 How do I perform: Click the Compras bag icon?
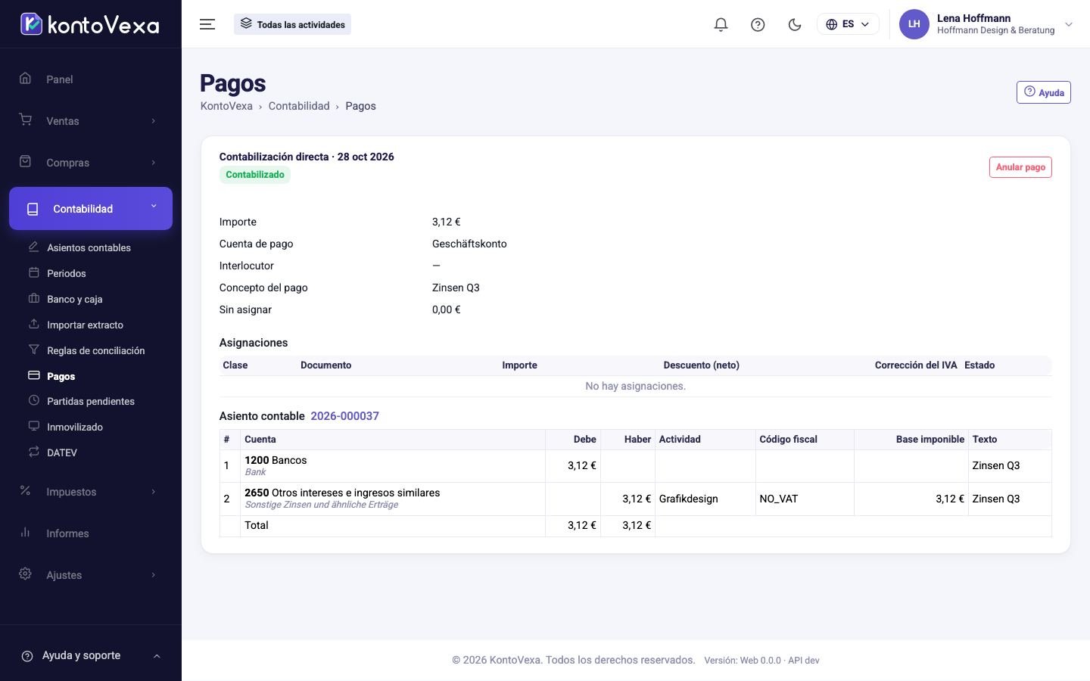pyautogui.click(x=25, y=162)
